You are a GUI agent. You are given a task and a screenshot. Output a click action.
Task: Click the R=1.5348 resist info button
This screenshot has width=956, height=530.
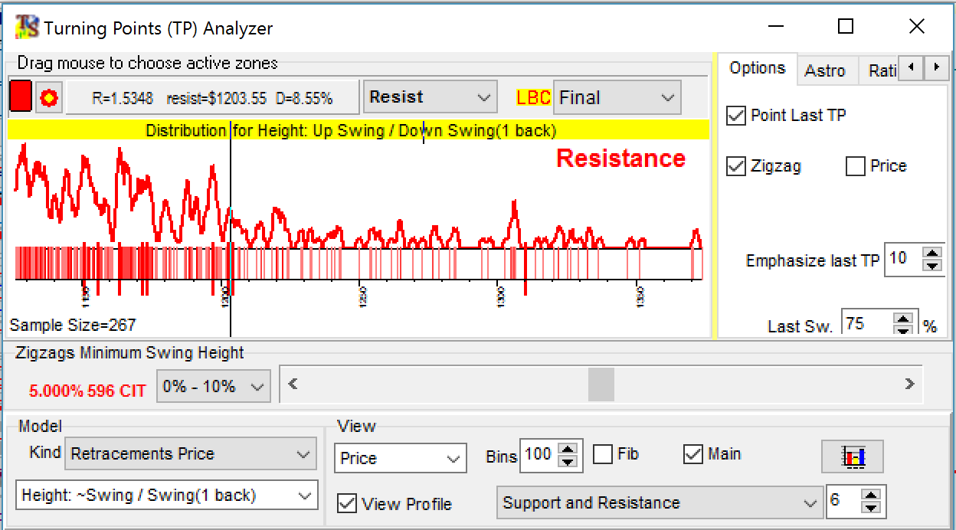pyautogui.click(x=212, y=98)
